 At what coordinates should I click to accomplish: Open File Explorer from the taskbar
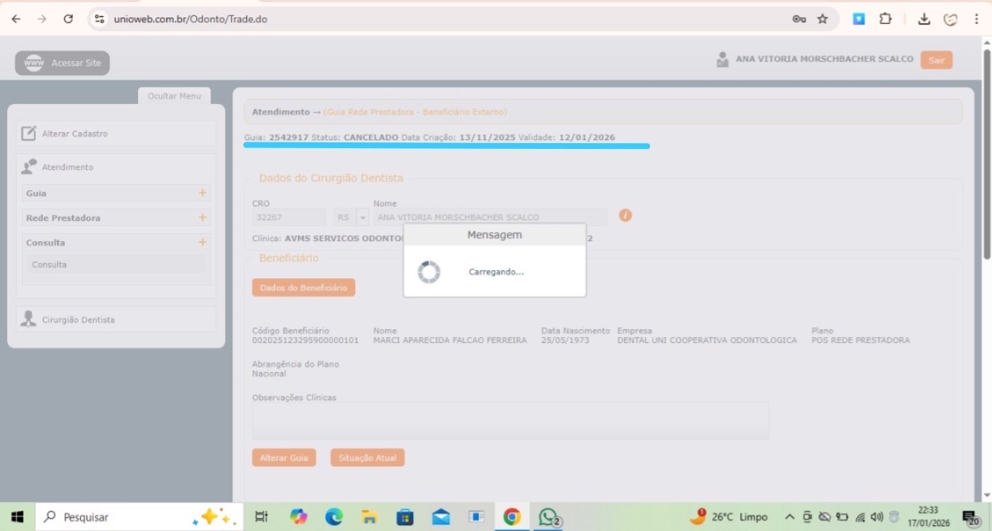click(x=370, y=517)
